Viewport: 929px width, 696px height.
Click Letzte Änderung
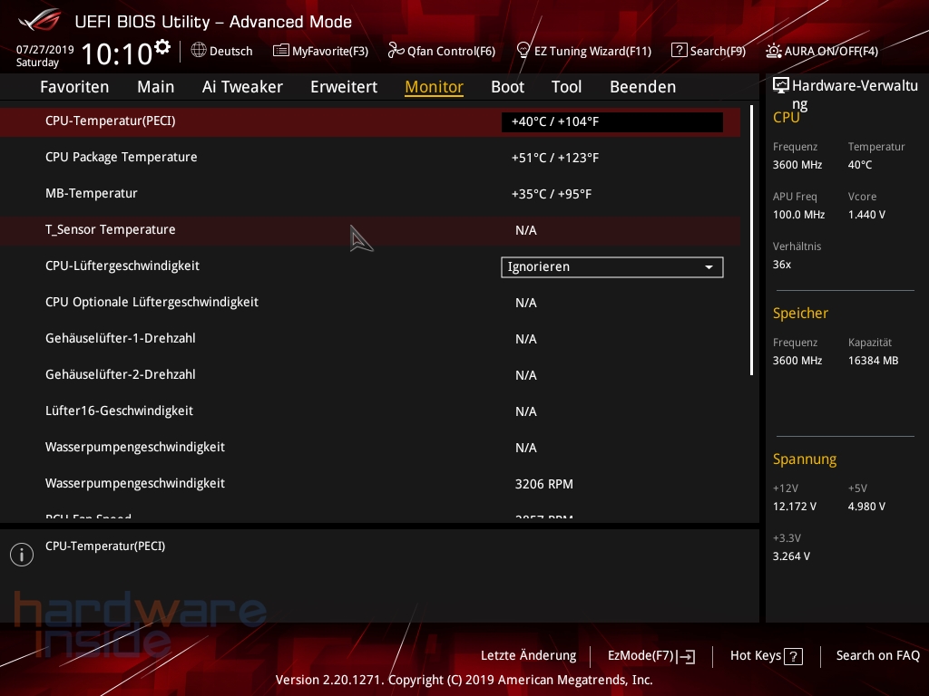(x=529, y=655)
